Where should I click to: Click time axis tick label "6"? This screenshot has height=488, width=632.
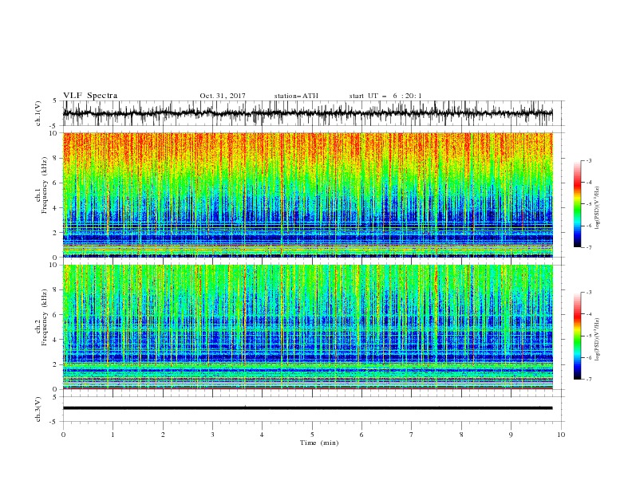click(x=361, y=435)
